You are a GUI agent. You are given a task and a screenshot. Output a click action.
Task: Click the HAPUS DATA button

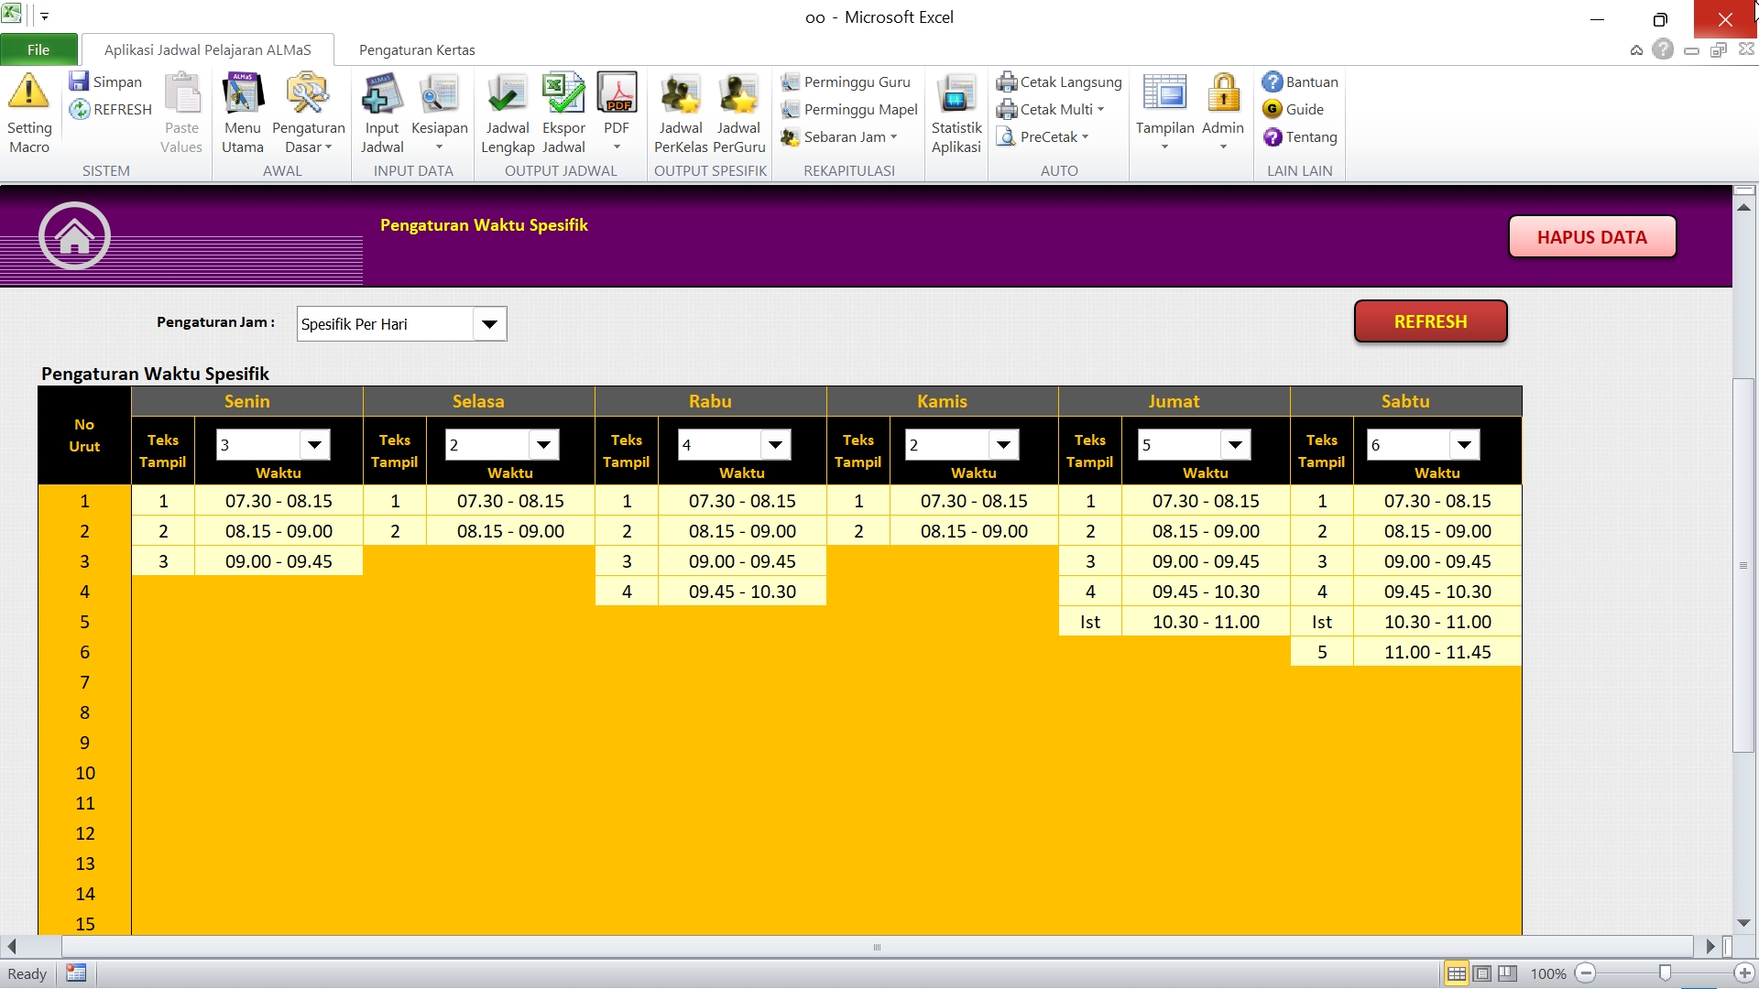[1591, 237]
